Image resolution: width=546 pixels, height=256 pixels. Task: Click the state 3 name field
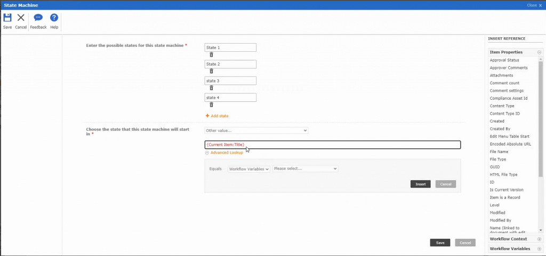230,81
